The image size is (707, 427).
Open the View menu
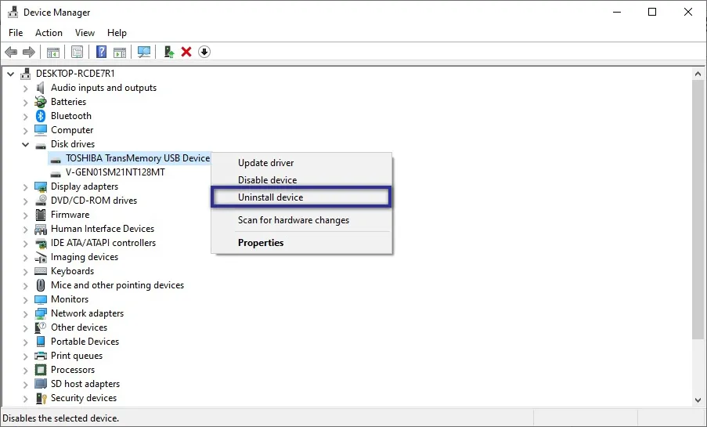[x=85, y=33]
